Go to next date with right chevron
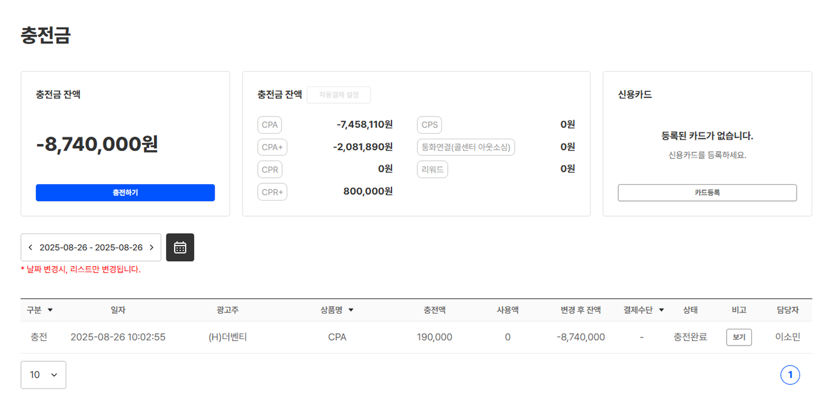Image resolution: width=832 pixels, height=409 pixels. coord(152,247)
